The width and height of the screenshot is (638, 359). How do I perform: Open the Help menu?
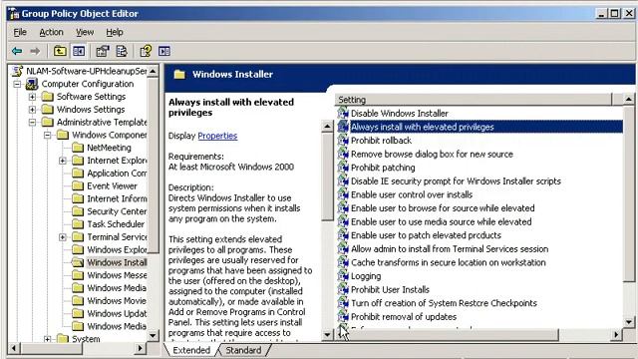(115, 32)
